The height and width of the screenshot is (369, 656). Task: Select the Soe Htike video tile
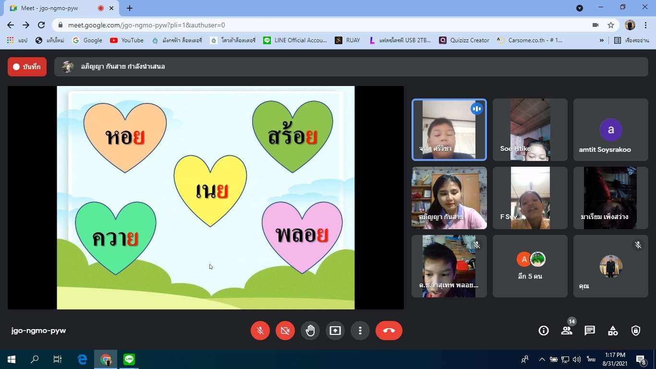530,130
